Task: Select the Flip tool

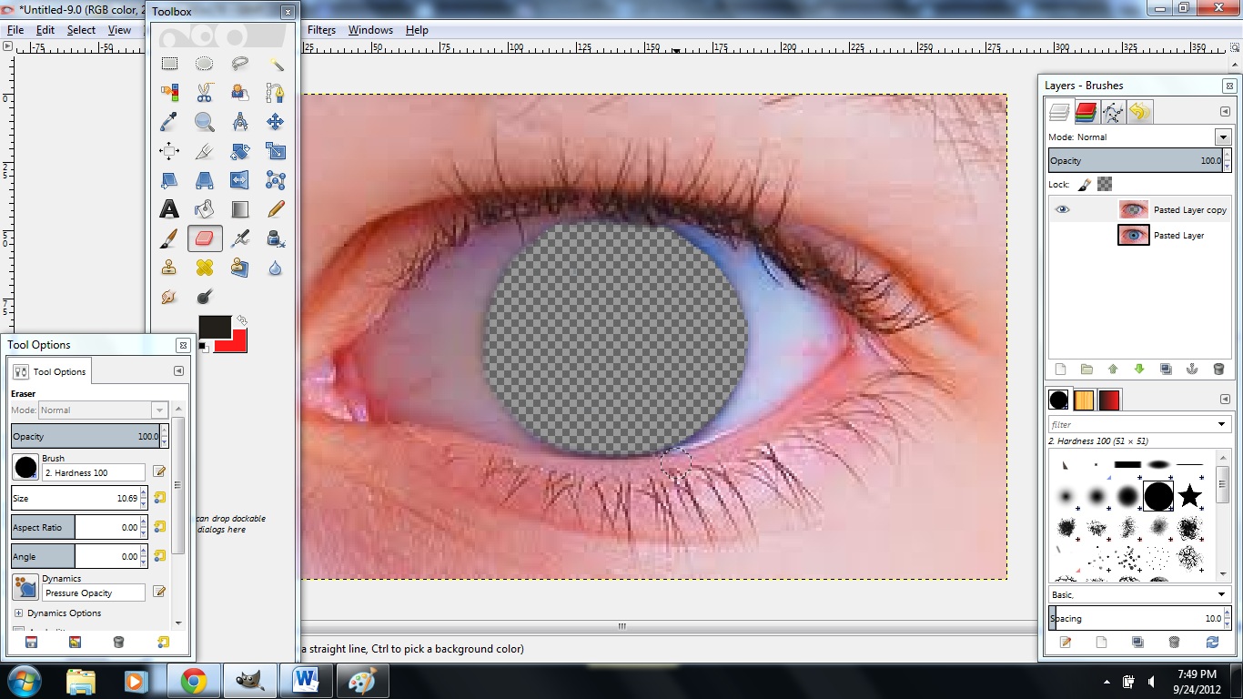Action: pos(240,180)
